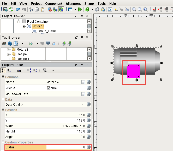Collapse the Common property section
Image resolution: width=173 pixels, height=151 pixels.
coord(3,77)
